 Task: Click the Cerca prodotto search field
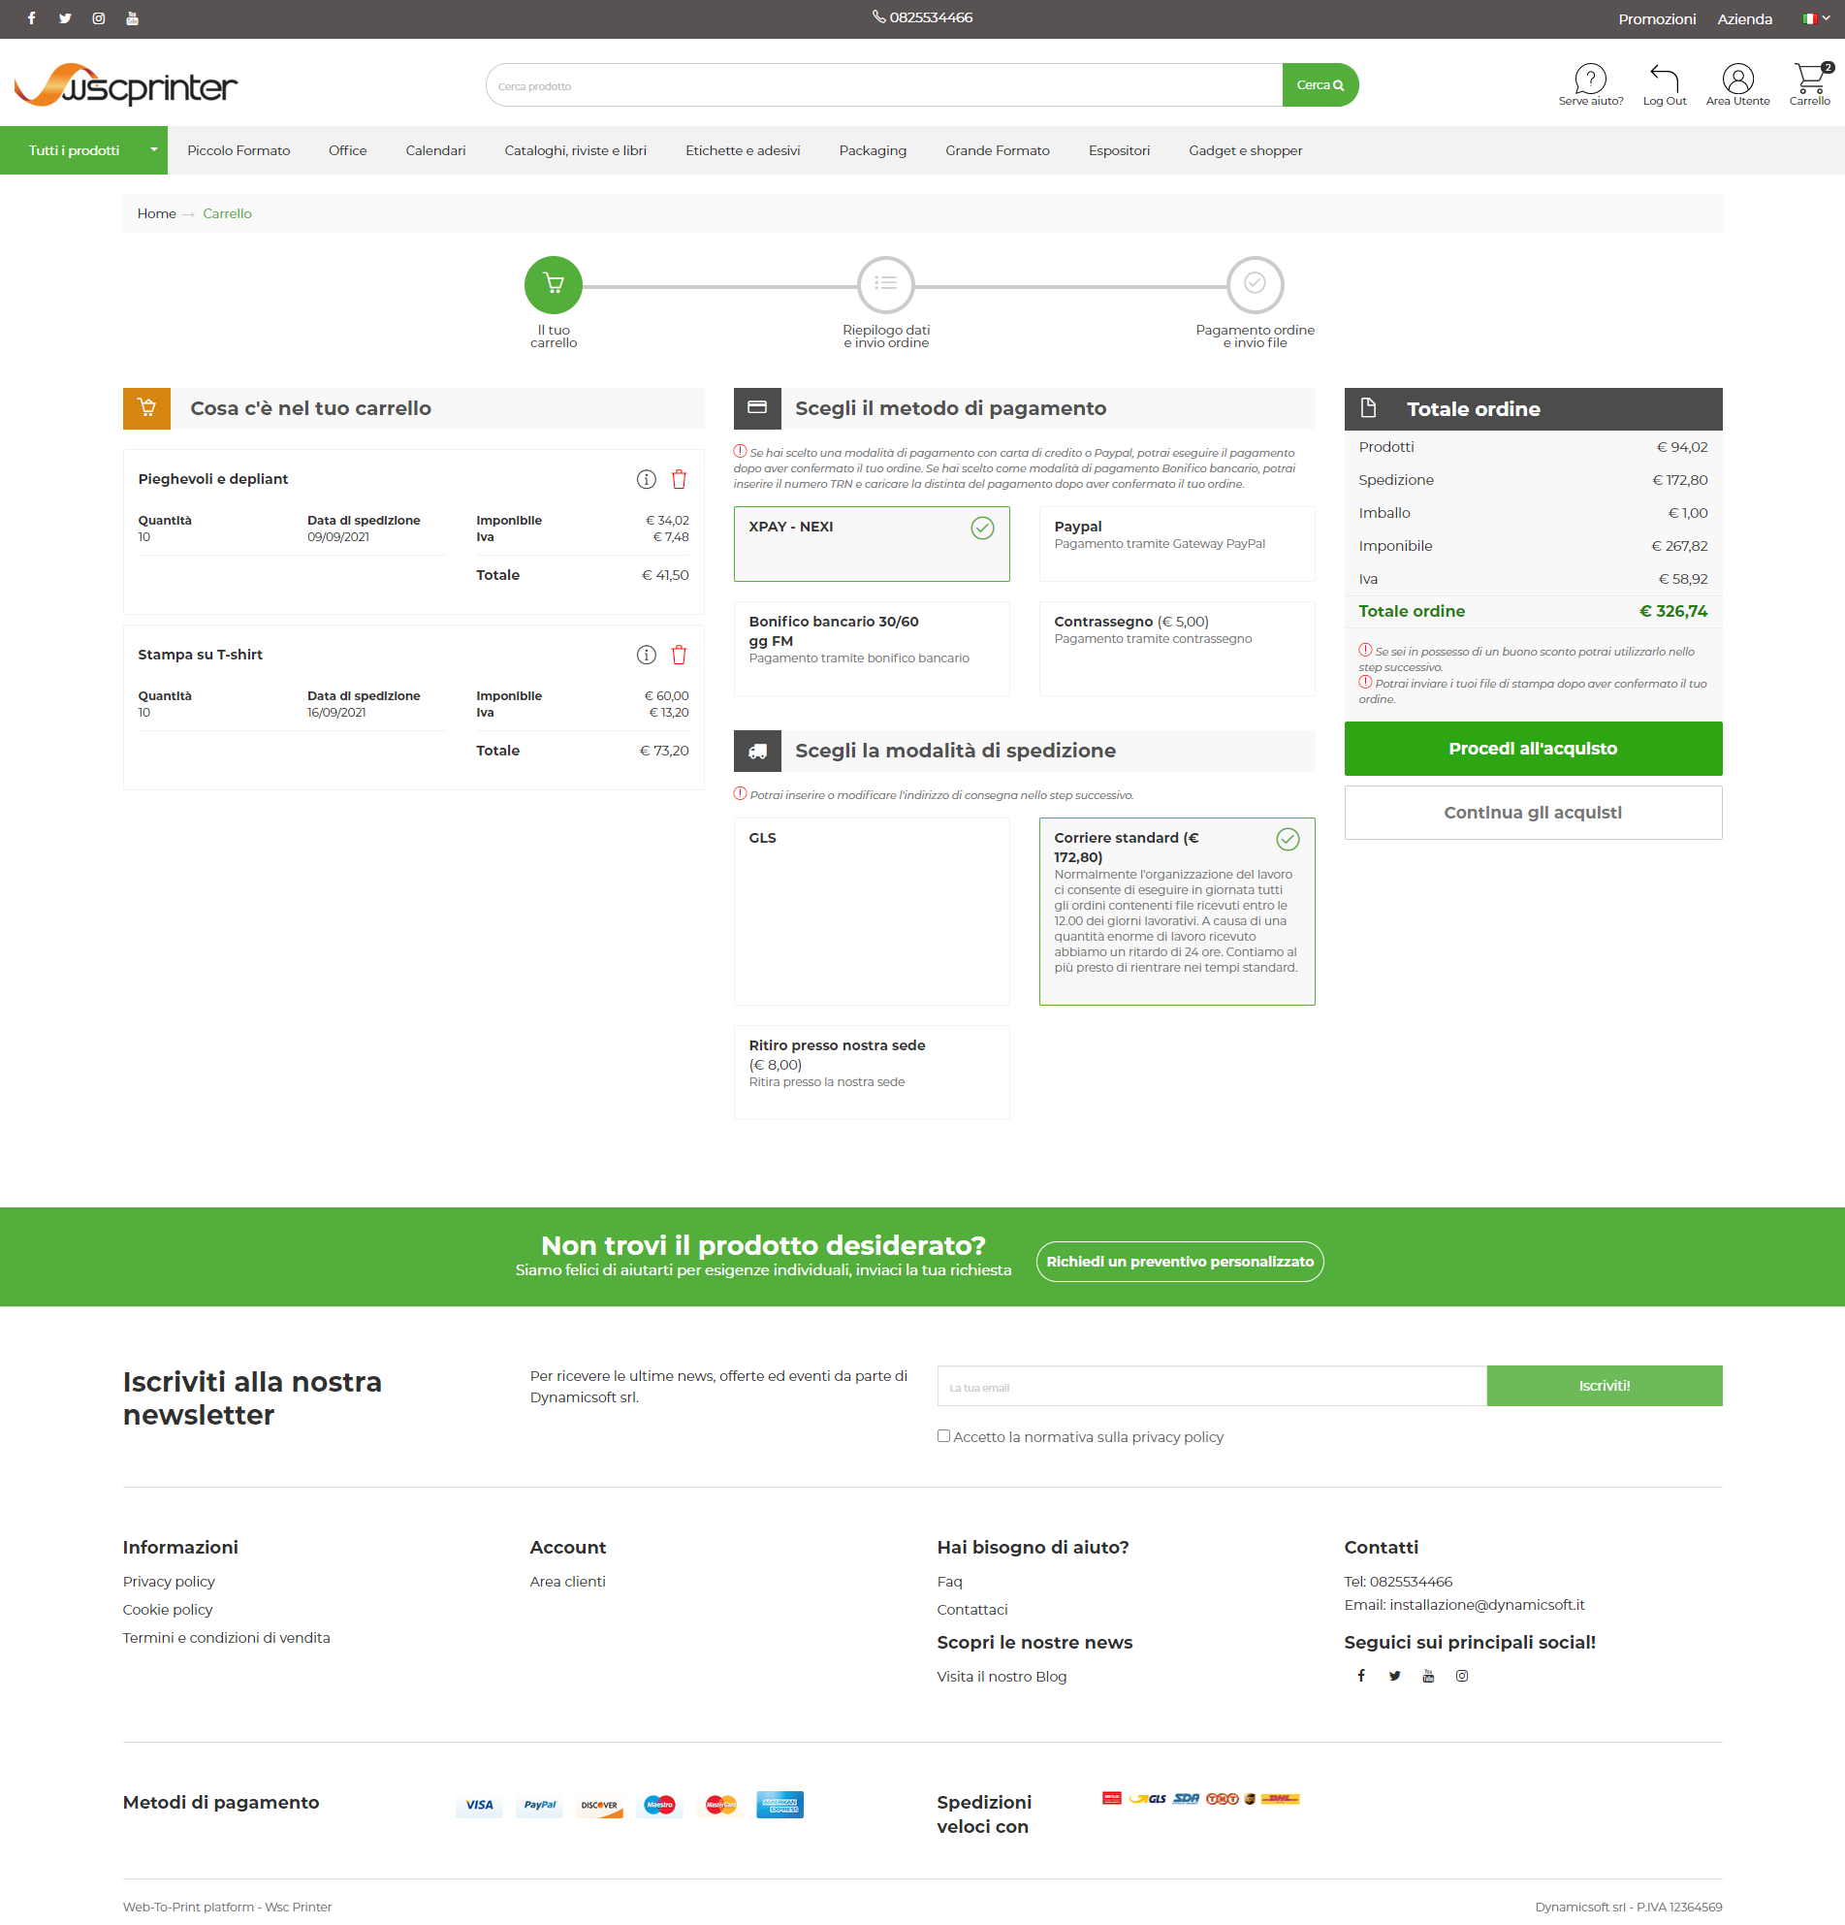coord(883,86)
